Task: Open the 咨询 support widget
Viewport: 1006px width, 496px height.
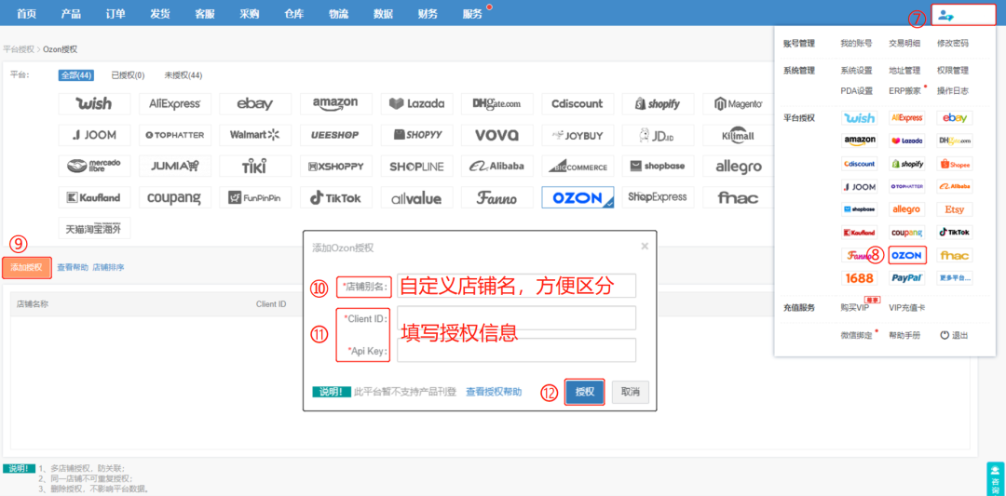Action: coord(995,478)
